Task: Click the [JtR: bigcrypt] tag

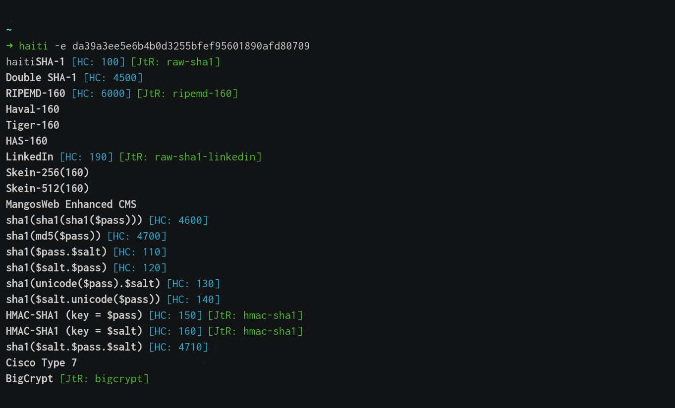Action: (x=104, y=379)
